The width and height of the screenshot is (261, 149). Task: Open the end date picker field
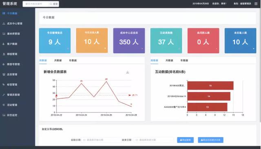153,140
